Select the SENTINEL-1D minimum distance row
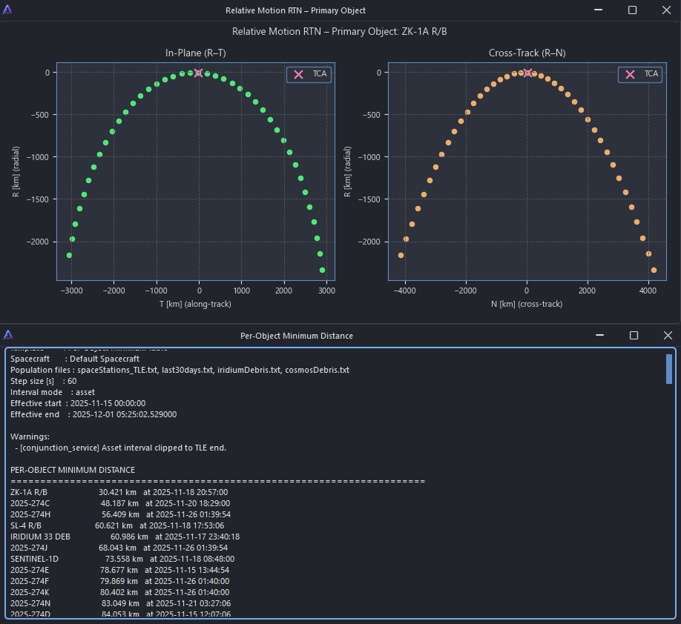The height and width of the screenshot is (624, 681). [x=122, y=559]
